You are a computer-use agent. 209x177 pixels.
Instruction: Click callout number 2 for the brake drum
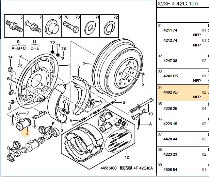(x=84, y=64)
